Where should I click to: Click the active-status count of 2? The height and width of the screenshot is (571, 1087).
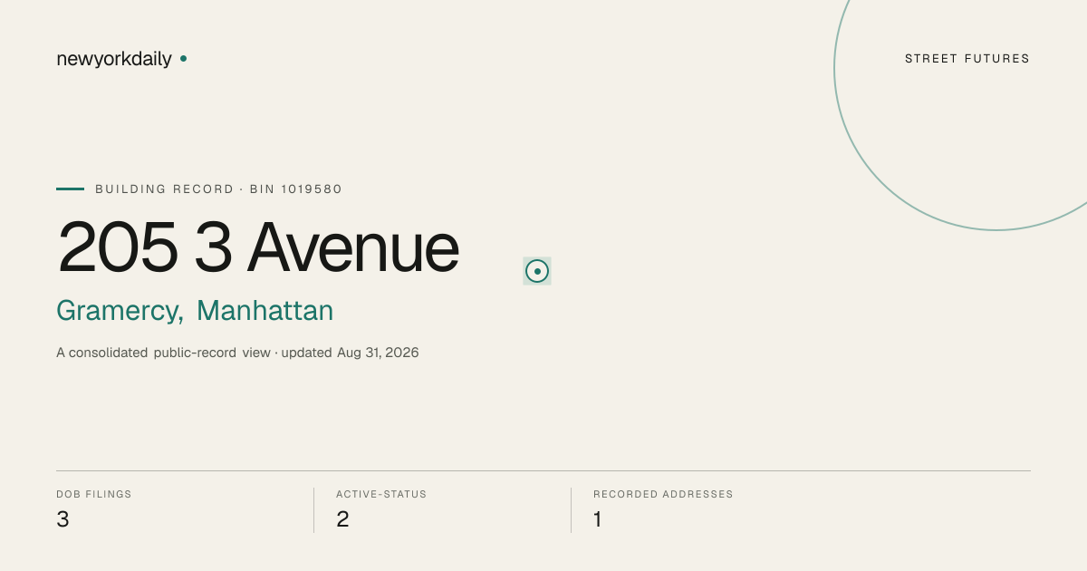pos(342,519)
